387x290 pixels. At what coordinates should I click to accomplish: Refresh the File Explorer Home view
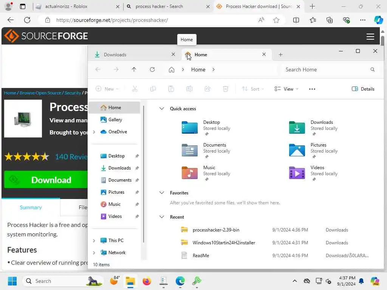coord(152,69)
